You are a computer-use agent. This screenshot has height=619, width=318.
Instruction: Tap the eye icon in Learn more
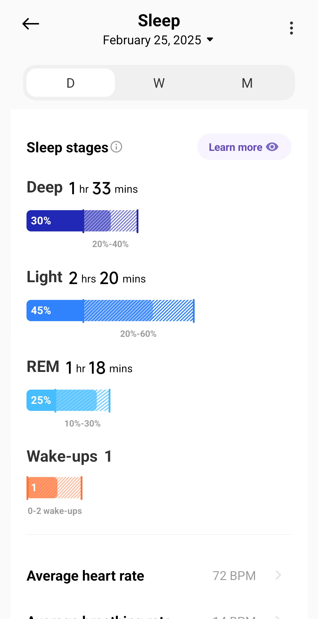[x=272, y=147]
